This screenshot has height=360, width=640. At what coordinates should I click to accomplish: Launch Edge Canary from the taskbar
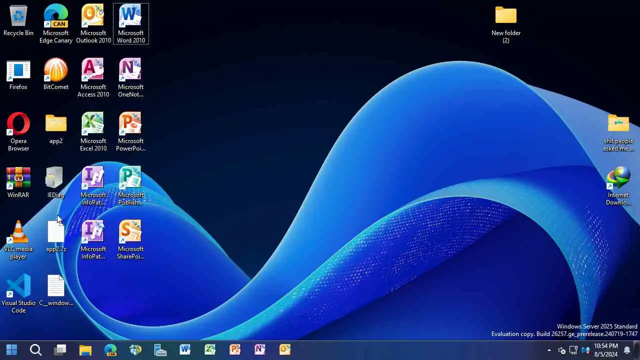pos(110,349)
